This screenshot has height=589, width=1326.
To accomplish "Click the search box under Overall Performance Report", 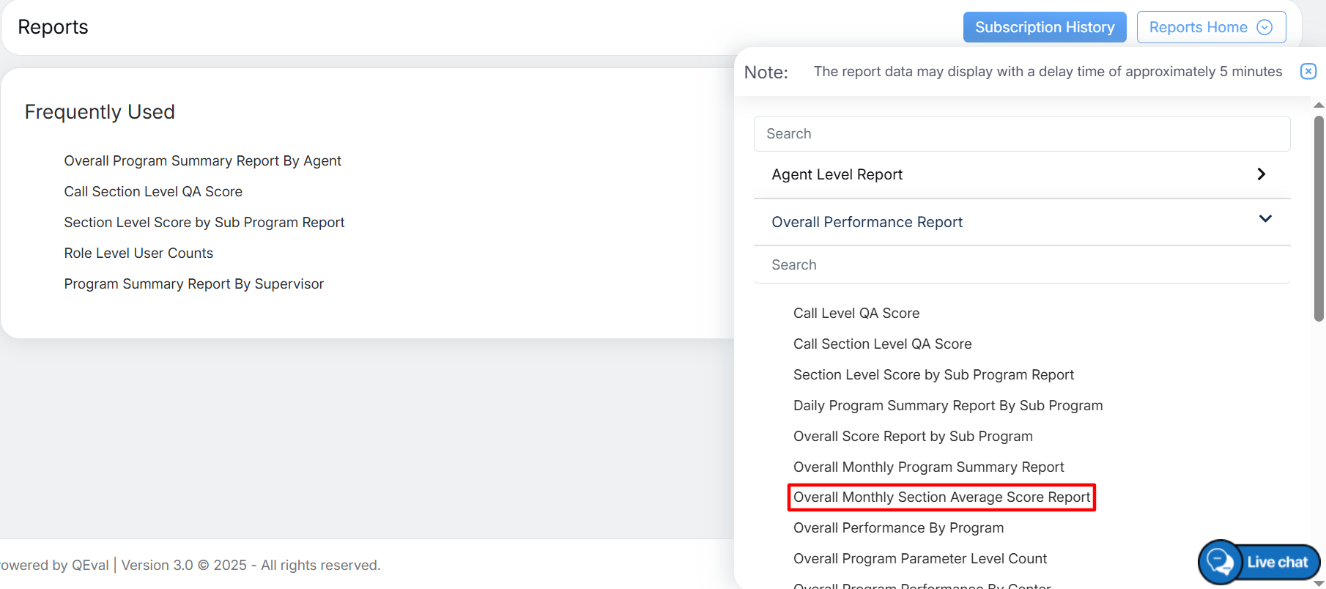I will (x=1021, y=265).
